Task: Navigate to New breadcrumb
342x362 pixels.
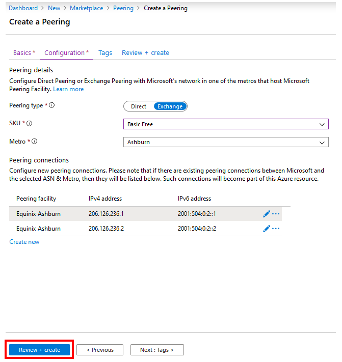Action: point(54,8)
